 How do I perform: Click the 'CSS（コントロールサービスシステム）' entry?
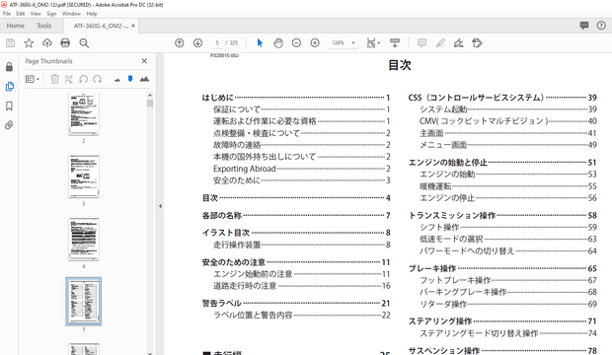tap(476, 98)
